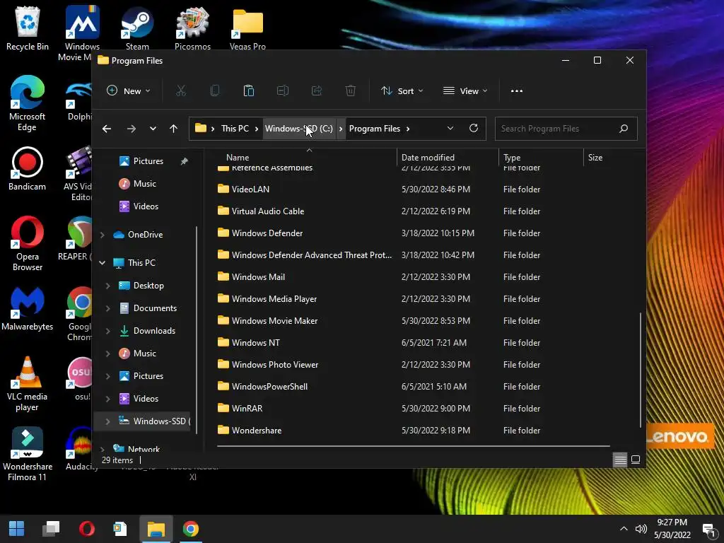Sort by the Name column header
Viewport: 724px width, 543px height.
(x=238, y=158)
